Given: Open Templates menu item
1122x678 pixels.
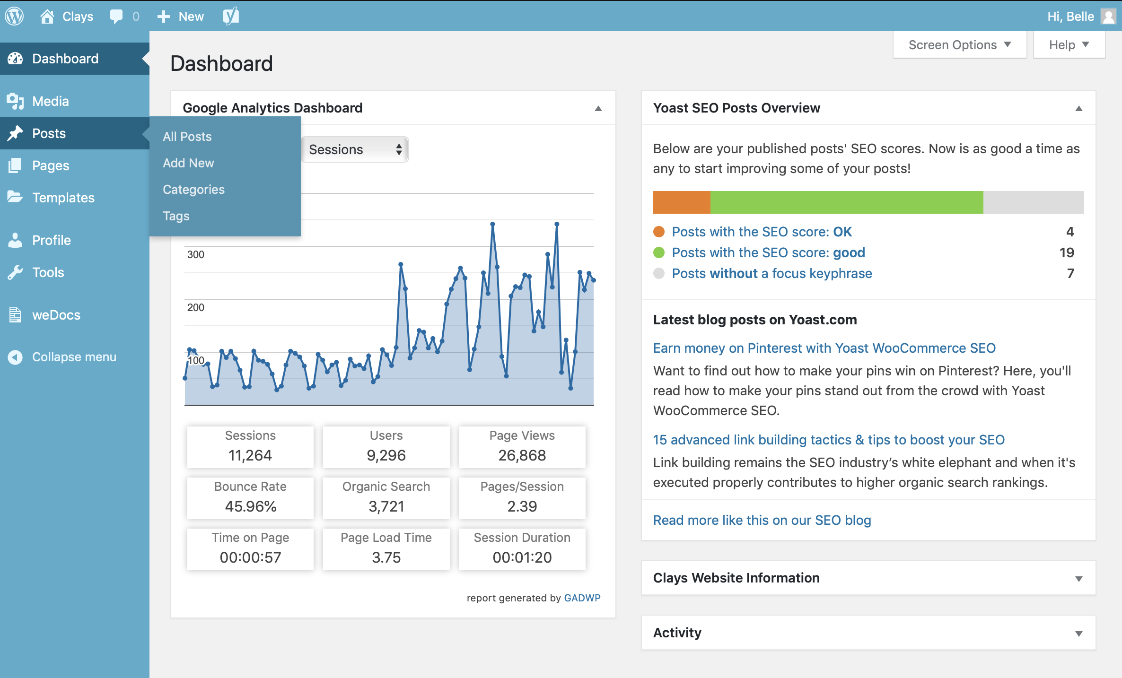Looking at the screenshot, I should pyautogui.click(x=75, y=198).
